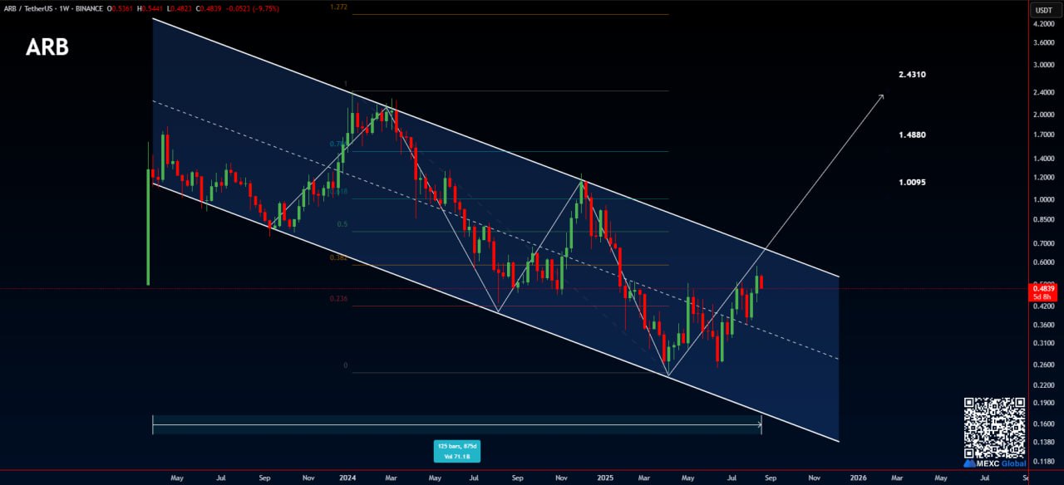
Task: Click the 1.0095 price target label
Action: (912, 182)
